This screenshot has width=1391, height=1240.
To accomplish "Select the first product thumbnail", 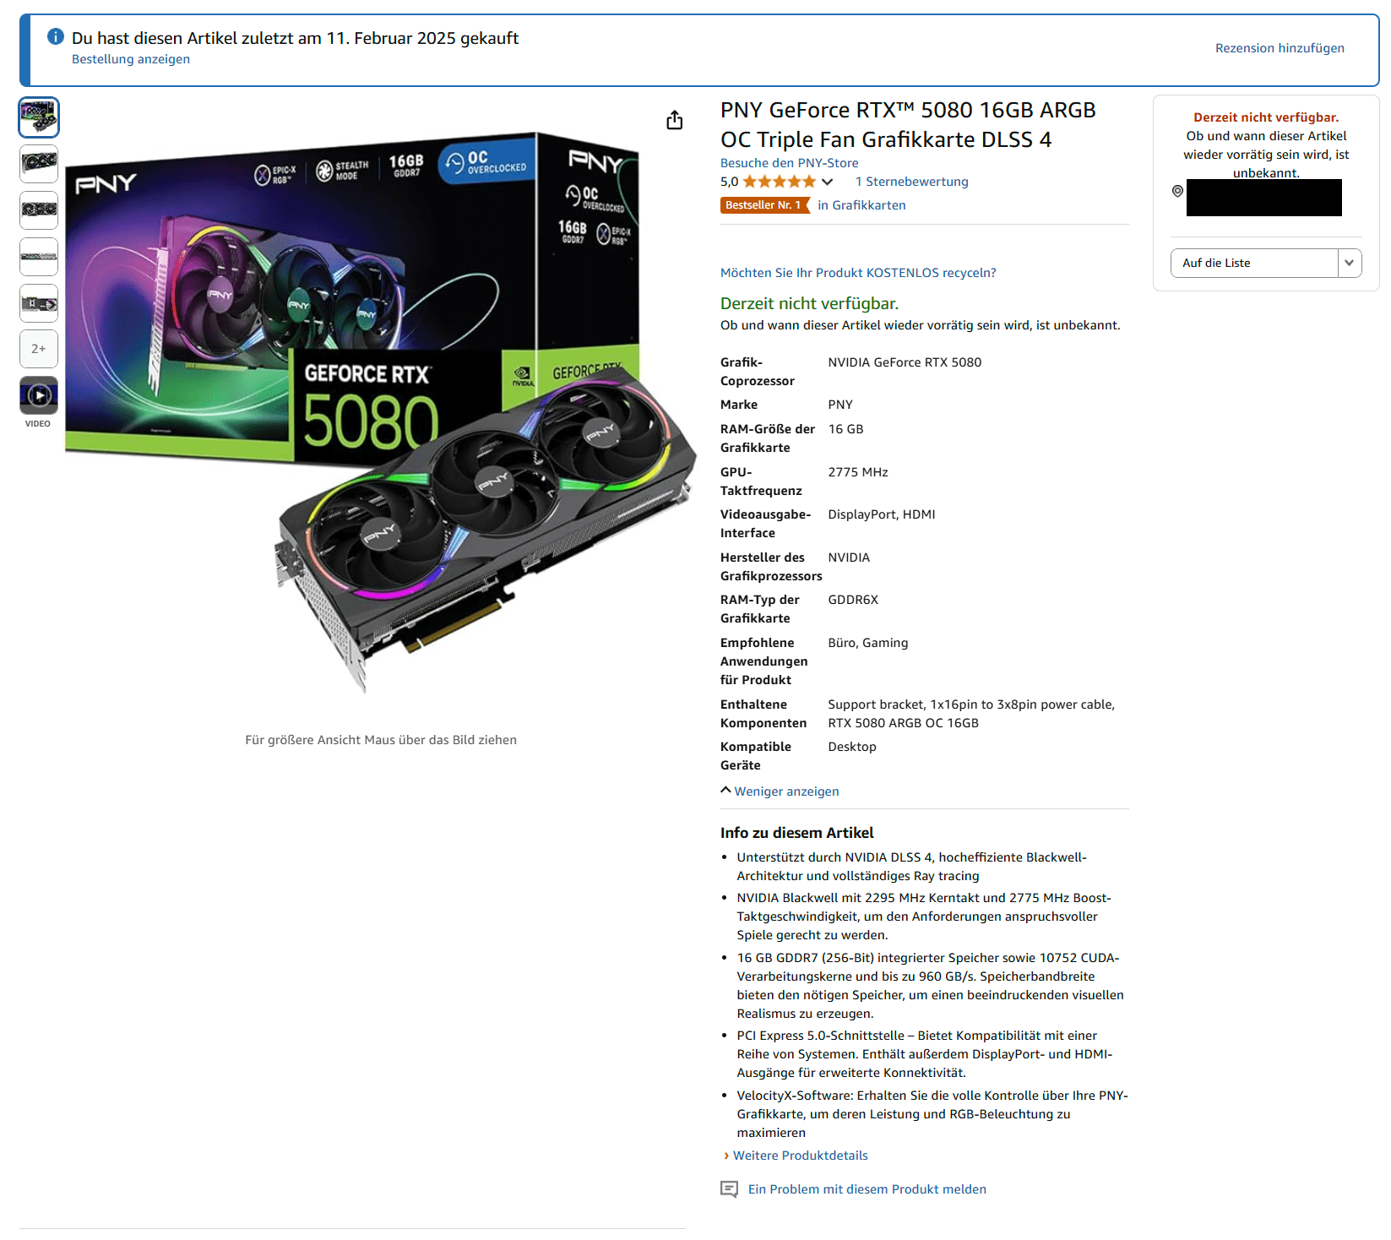I will coord(39,117).
